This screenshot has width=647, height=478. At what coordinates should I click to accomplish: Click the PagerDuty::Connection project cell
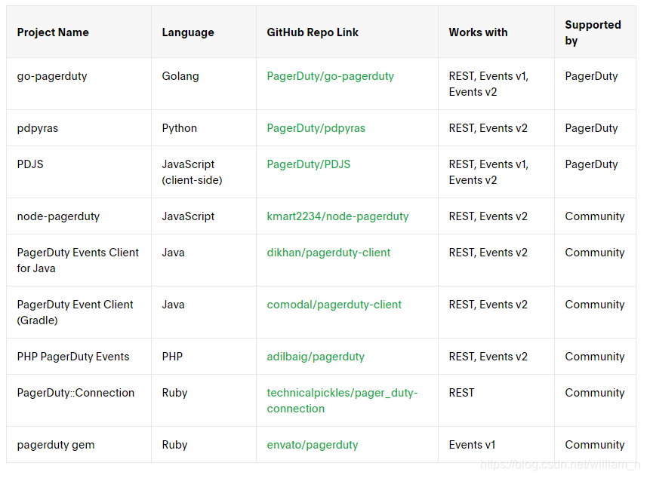pyautogui.click(x=79, y=400)
